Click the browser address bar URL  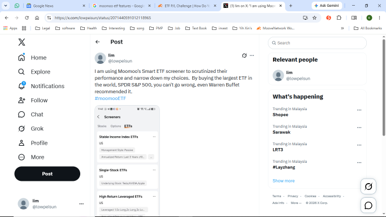tap(103, 18)
